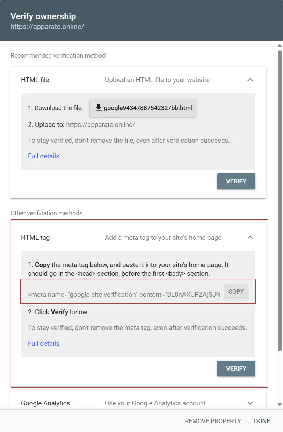283x432 pixels.
Task: Copy the meta tag with COPY button
Action: coord(236,291)
